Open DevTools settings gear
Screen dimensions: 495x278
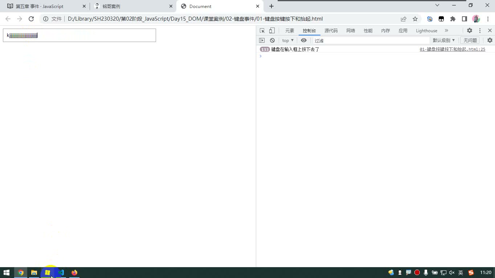pos(470,31)
